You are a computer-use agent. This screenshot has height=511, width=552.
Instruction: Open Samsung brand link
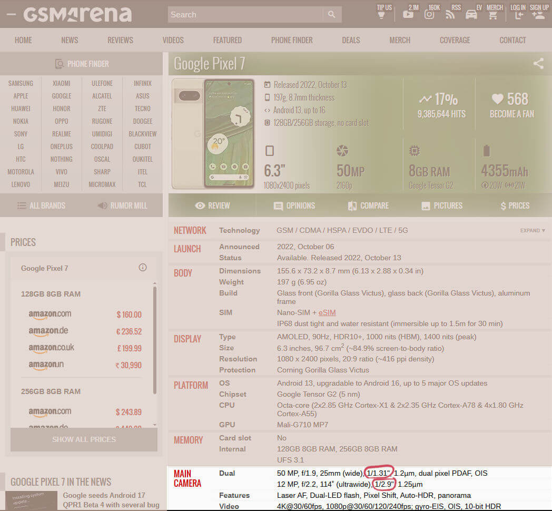tap(21, 83)
